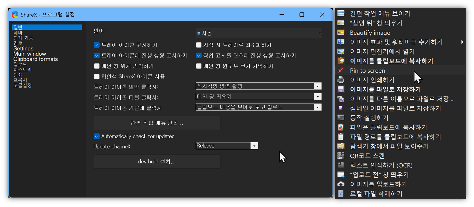Select 경로 in the settings sidebar
Viewport: 474px width, 207px height.
pyautogui.click(x=18, y=43)
